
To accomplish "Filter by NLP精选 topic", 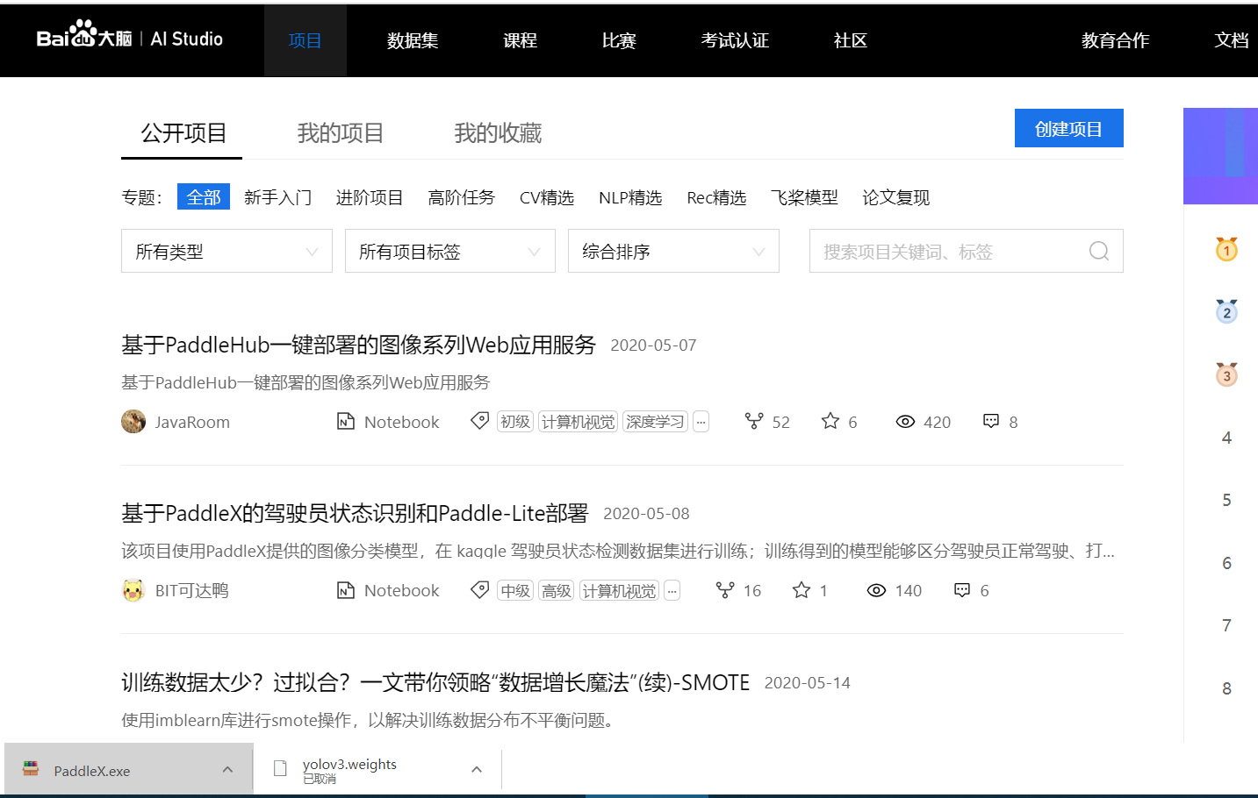I will pyautogui.click(x=630, y=197).
